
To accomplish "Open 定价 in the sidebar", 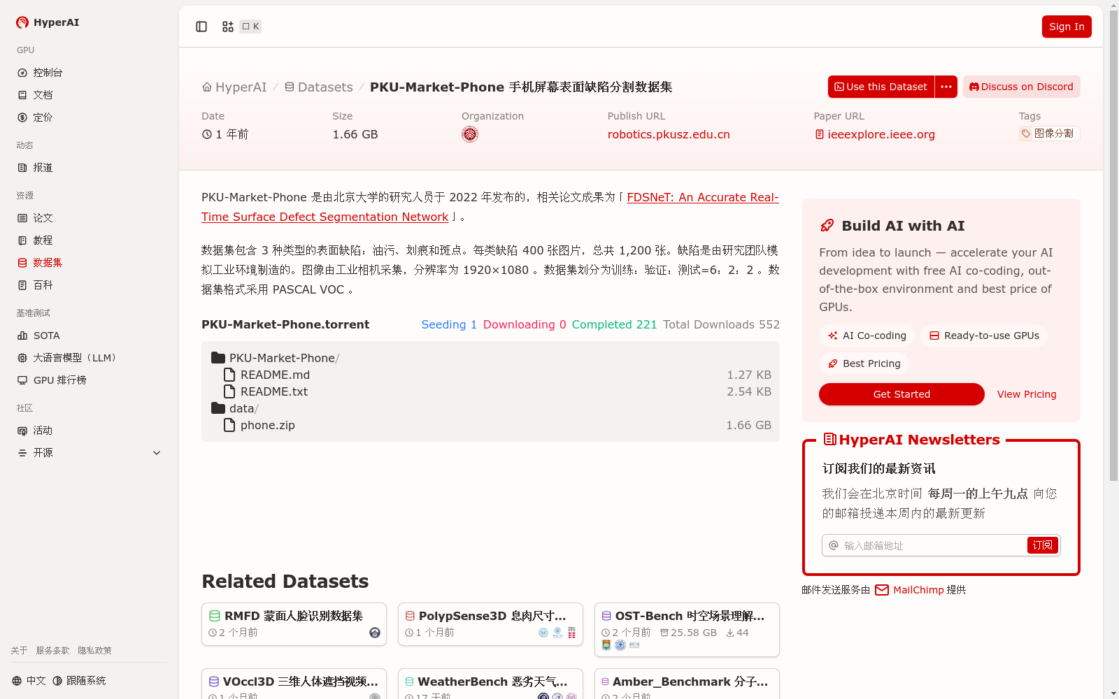I will pyautogui.click(x=89, y=117).
